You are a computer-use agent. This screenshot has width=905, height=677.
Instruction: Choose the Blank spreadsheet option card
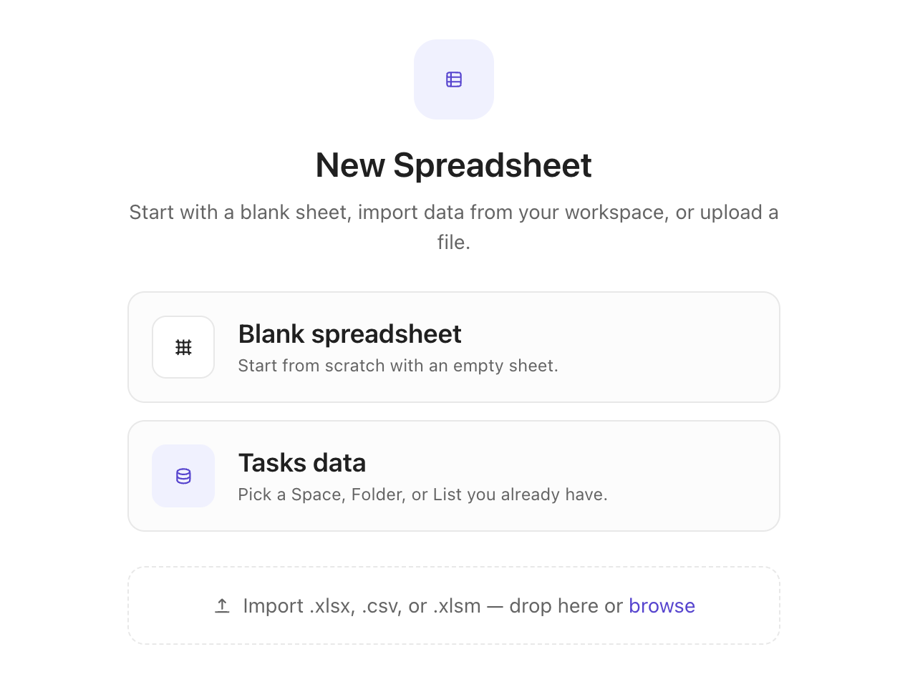click(x=454, y=347)
